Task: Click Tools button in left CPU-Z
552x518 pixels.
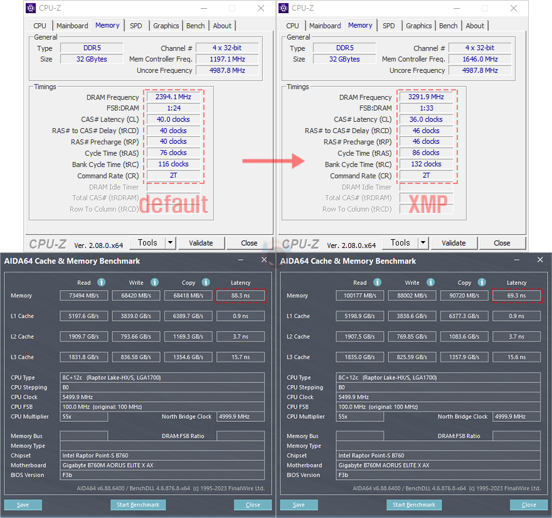Action: [x=147, y=242]
